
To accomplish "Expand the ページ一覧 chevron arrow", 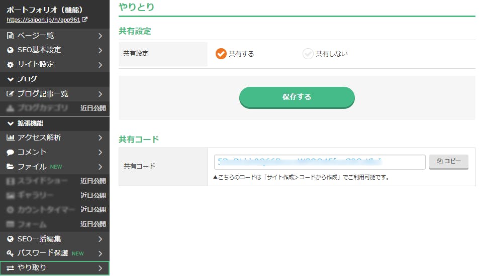I will 101,36.
